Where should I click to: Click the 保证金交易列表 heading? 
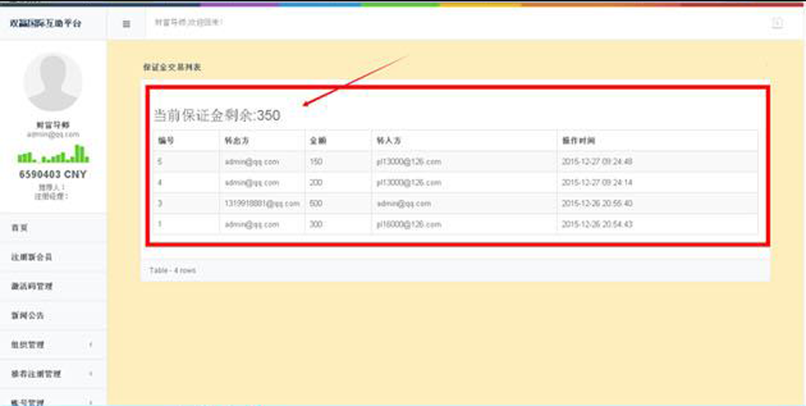pyautogui.click(x=172, y=67)
